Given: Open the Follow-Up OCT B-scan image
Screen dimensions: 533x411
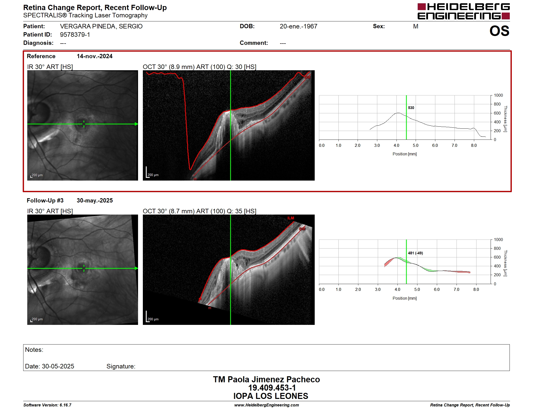Looking at the screenshot, I should pos(229,270).
